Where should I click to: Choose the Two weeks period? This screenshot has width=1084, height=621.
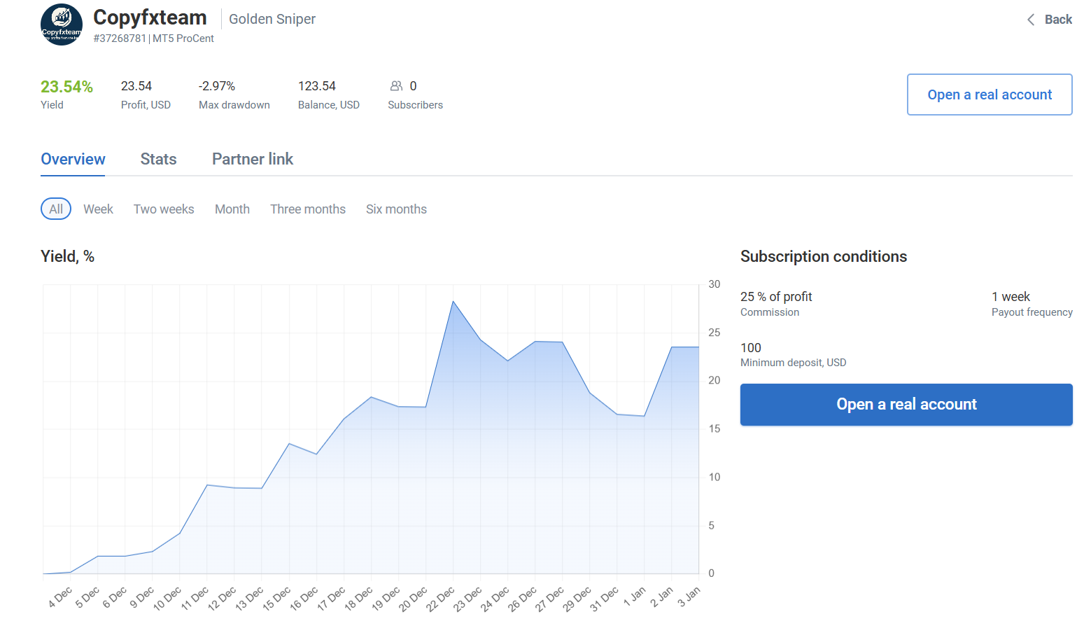pyautogui.click(x=164, y=209)
